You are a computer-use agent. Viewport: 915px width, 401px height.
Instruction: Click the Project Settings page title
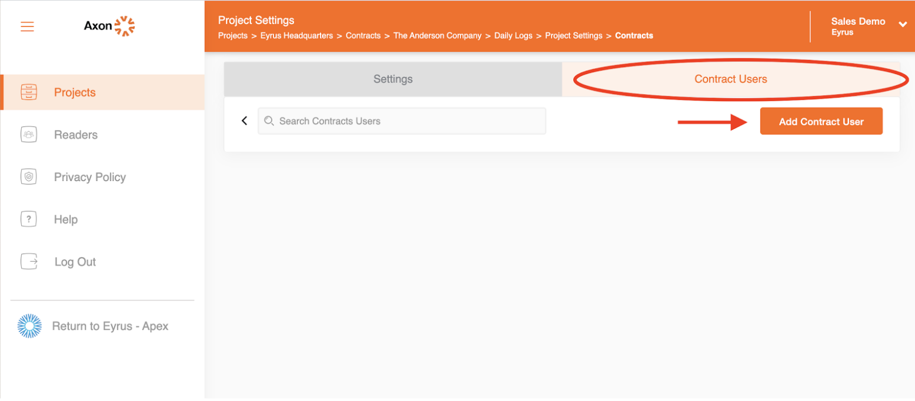(x=256, y=21)
